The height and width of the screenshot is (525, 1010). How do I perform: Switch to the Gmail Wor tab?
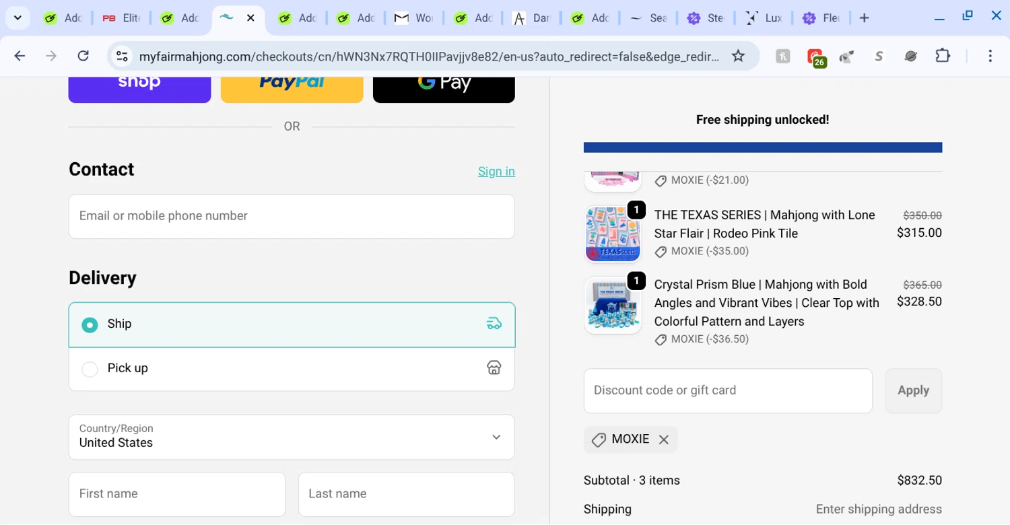415,18
